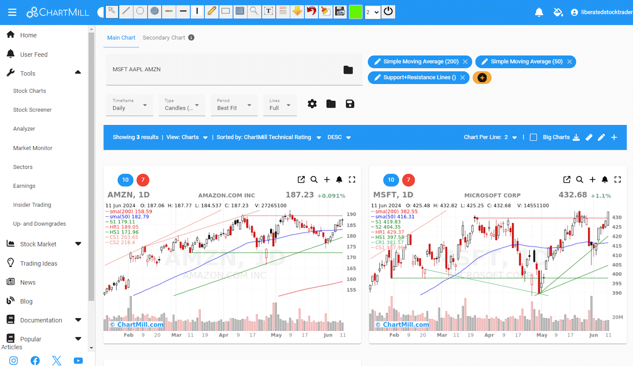Open the Period Best Fit dropdown
The image size is (633, 366).
[234, 105]
